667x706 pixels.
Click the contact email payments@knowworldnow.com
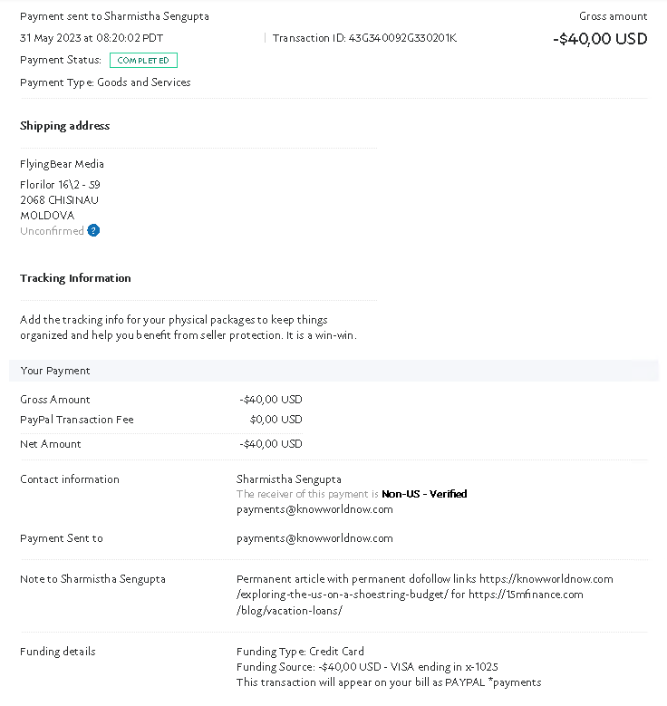pos(314,509)
